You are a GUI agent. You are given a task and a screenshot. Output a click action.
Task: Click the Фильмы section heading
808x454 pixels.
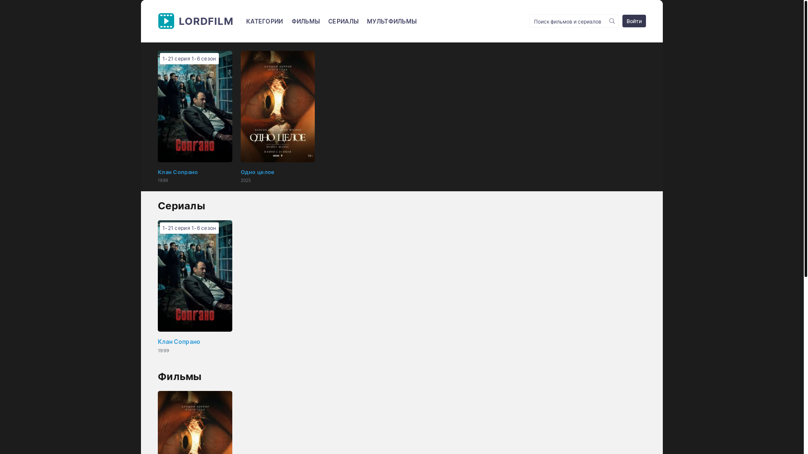click(180, 377)
